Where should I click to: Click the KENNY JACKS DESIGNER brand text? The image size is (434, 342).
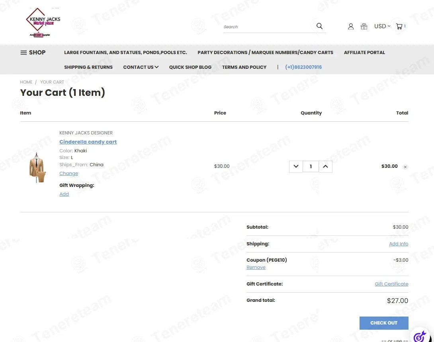[x=86, y=133]
